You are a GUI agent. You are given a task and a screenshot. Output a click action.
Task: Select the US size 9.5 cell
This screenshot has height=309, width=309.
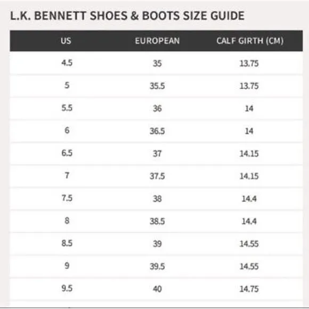coord(67,289)
